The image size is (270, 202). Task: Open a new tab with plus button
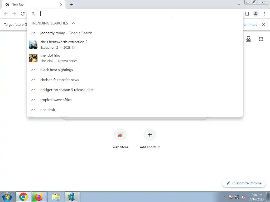tap(71, 4)
